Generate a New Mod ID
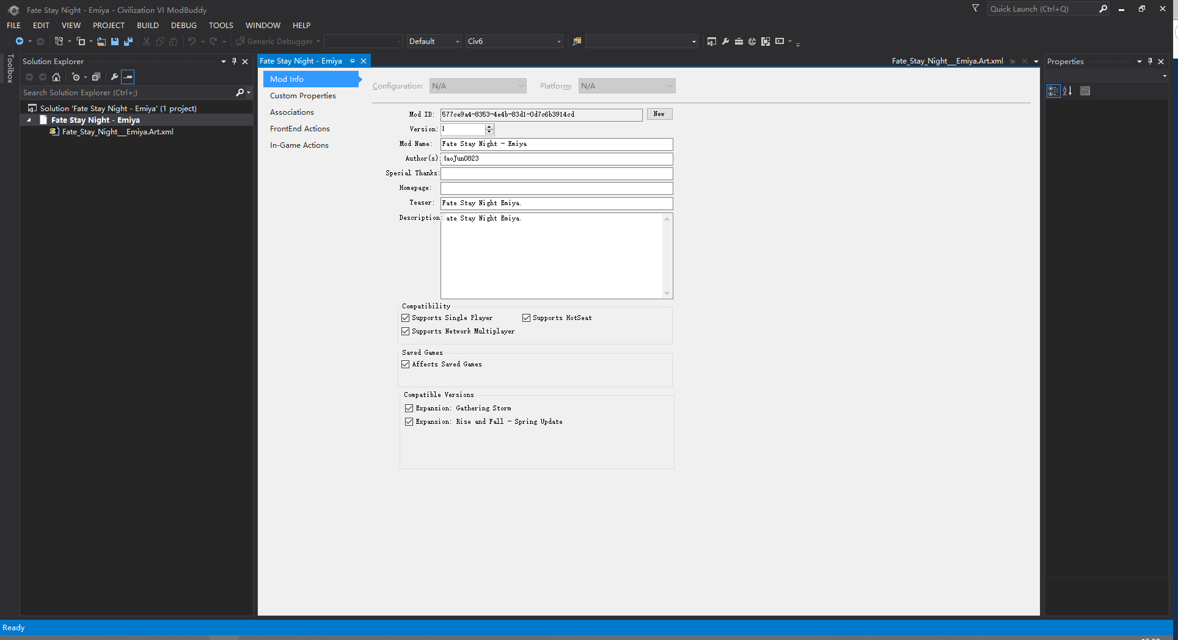Screen dimensions: 1178x640 click(659, 114)
